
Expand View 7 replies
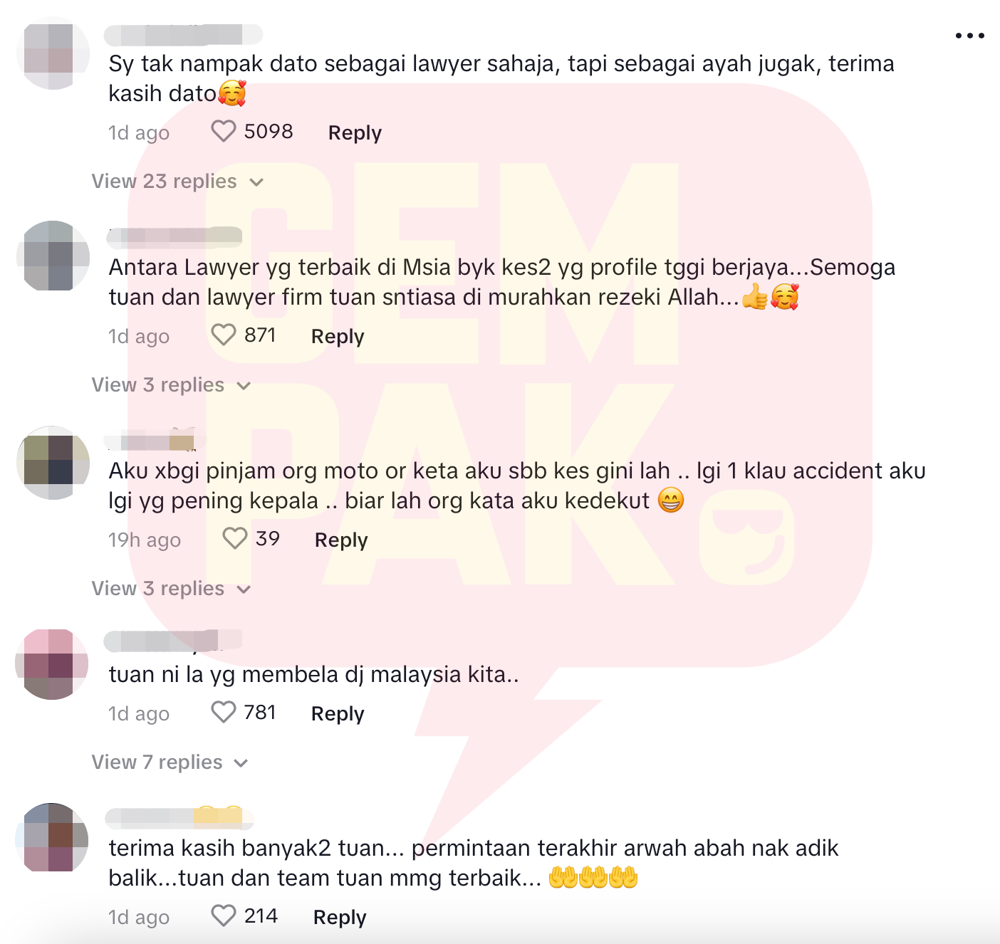pyautogui.click(x=170, y=762)
